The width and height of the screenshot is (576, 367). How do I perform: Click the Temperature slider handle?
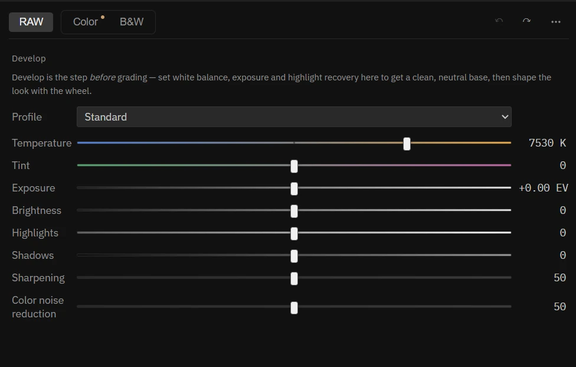[407, 144]
